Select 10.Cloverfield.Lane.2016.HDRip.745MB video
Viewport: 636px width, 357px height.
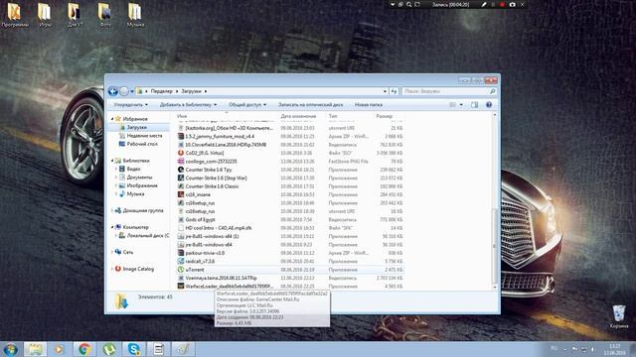click(226, 145)
